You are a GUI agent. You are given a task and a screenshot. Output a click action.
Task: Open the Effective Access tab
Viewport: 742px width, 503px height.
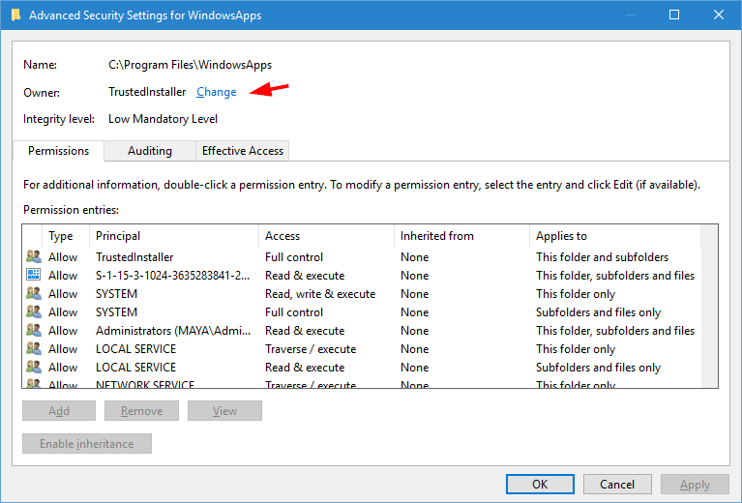(242, 151)
